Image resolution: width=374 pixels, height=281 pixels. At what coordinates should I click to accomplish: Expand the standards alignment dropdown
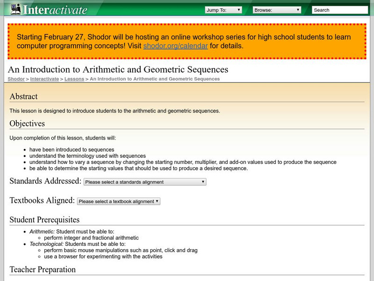pyautogui.click(x=145, y=182)
